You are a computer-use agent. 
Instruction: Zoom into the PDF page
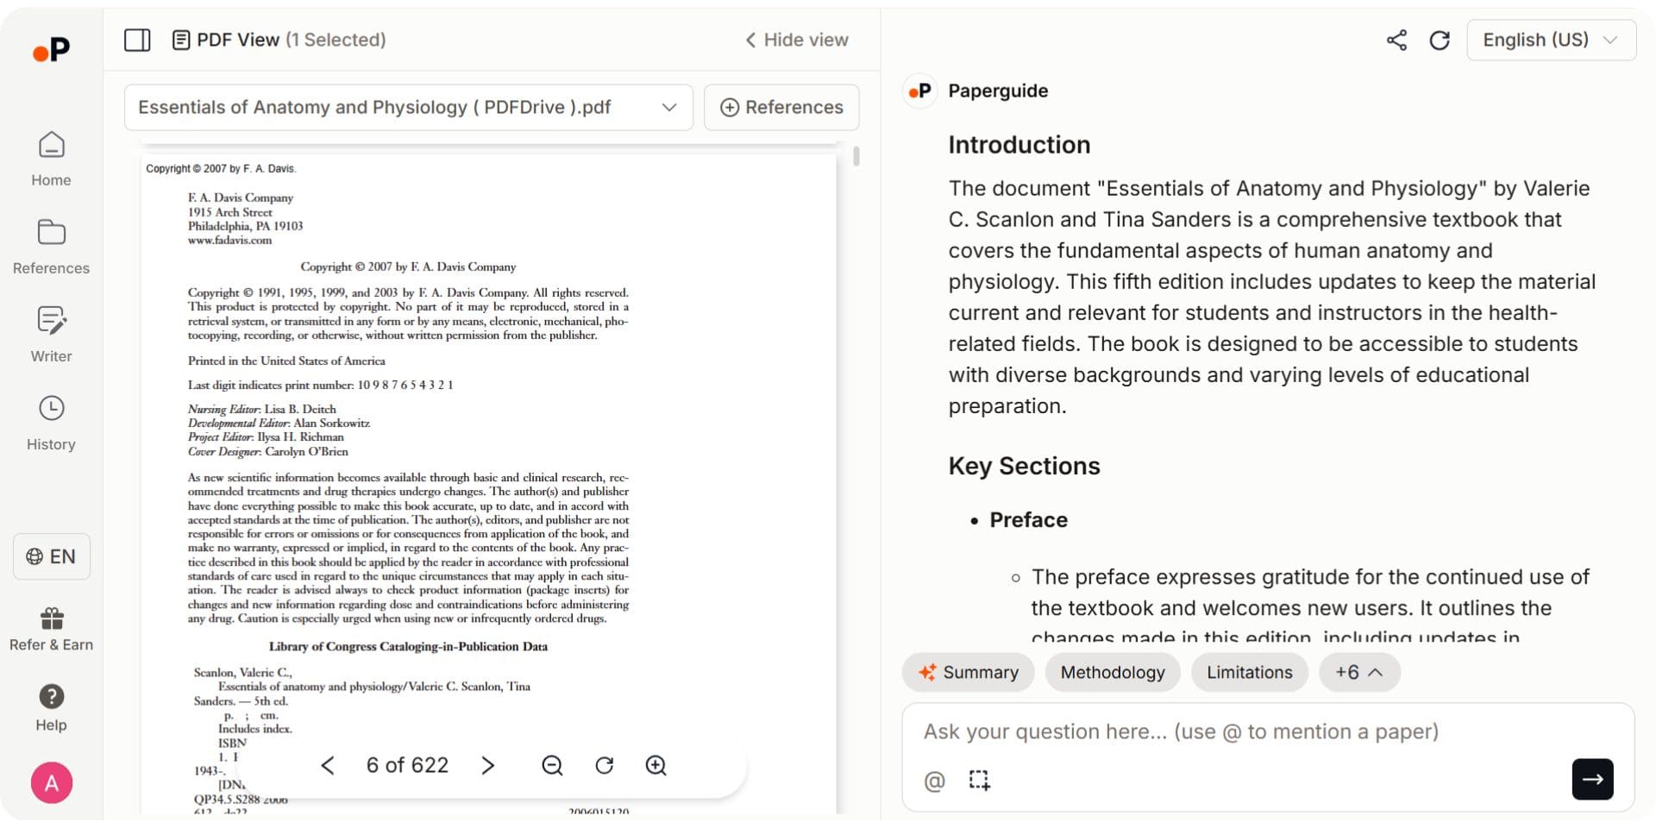[655, 765]
